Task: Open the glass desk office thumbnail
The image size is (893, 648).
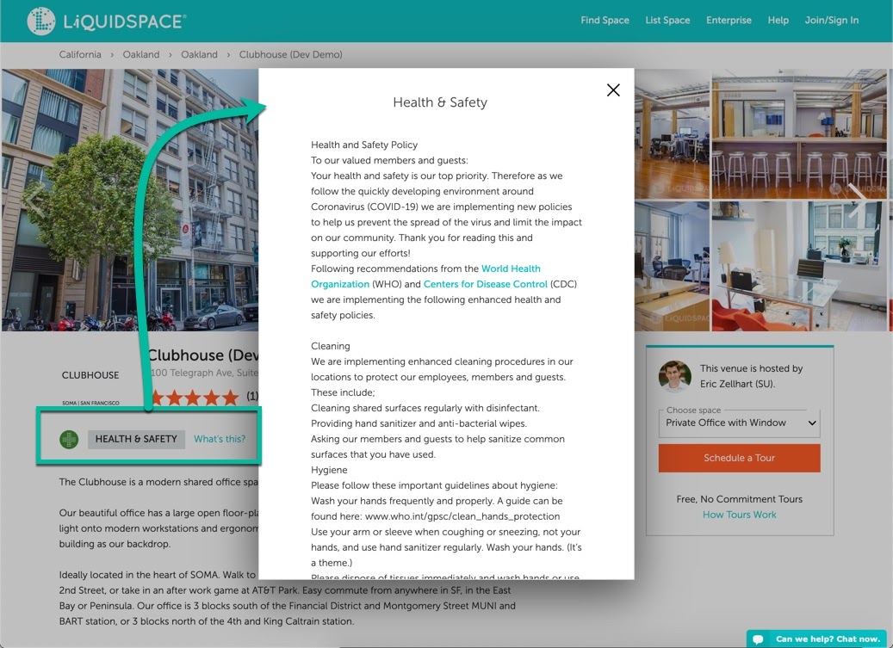Action: pyautogui.click(x=801, y=266)
